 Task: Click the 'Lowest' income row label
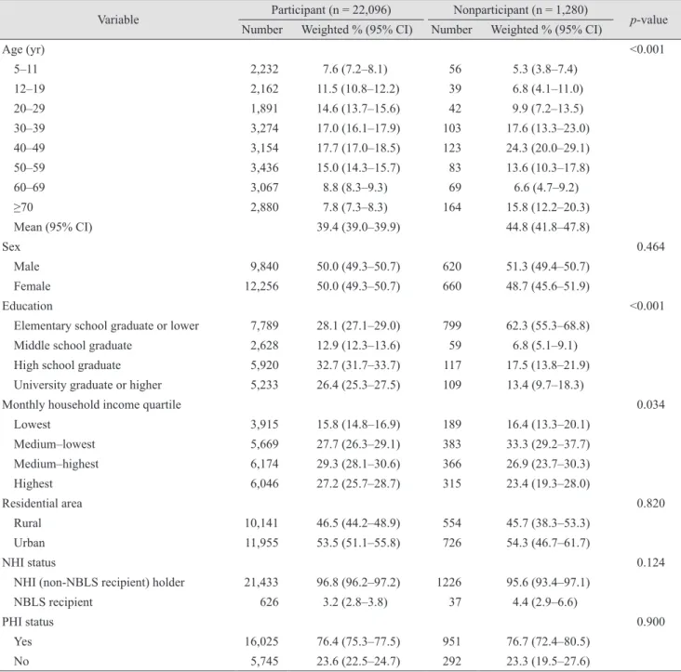pyautogui.click(x=33, y=424)
